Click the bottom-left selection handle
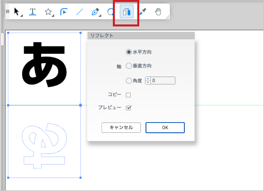The width and height of the screenshot is (264, 191). [8, 178]
